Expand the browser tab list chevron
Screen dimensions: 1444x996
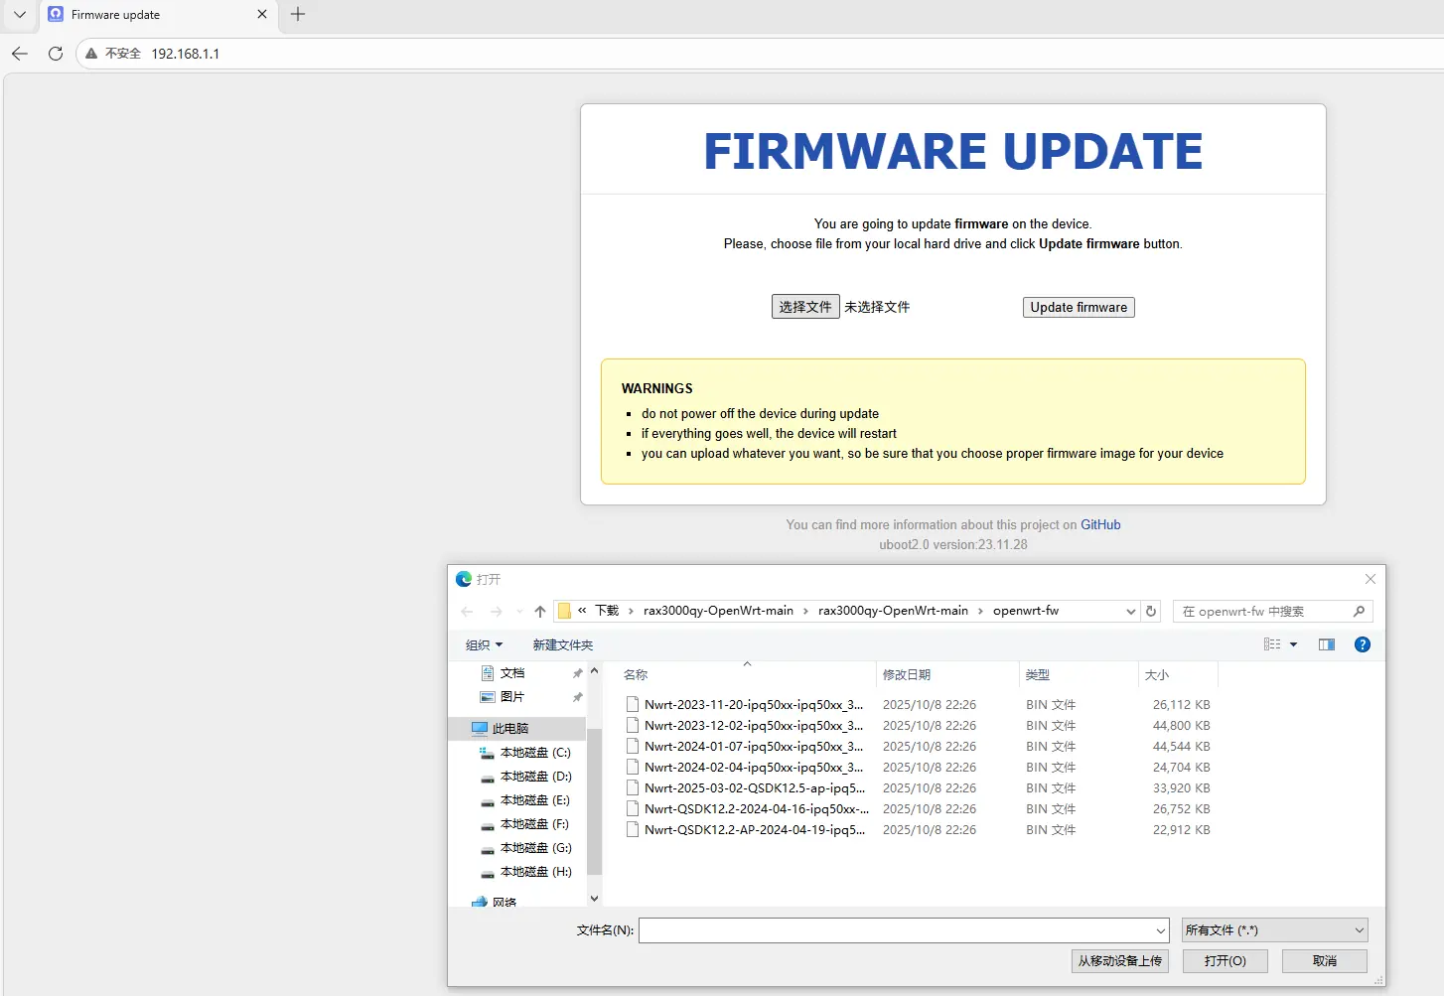(x=19, y=14)
